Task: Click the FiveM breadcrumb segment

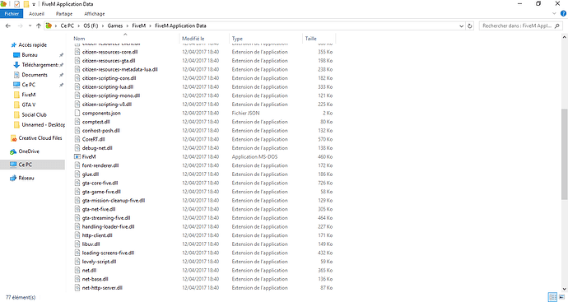Action: coord(139,26)
